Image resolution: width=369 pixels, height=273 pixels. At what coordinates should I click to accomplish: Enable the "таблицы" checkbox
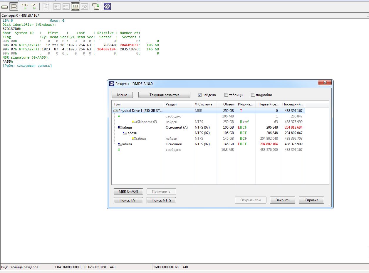(x=226, y=95)
